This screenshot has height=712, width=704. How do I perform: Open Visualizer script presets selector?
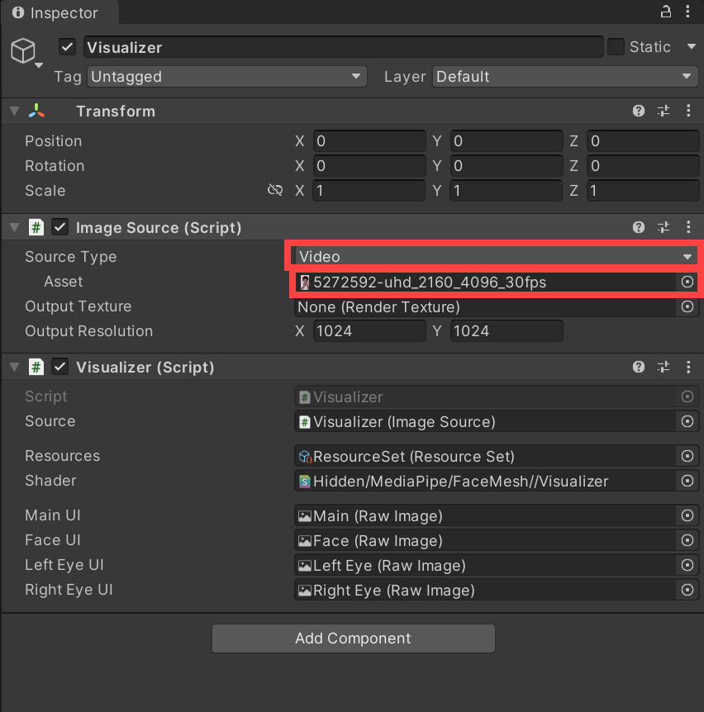(x=664, y=367)
